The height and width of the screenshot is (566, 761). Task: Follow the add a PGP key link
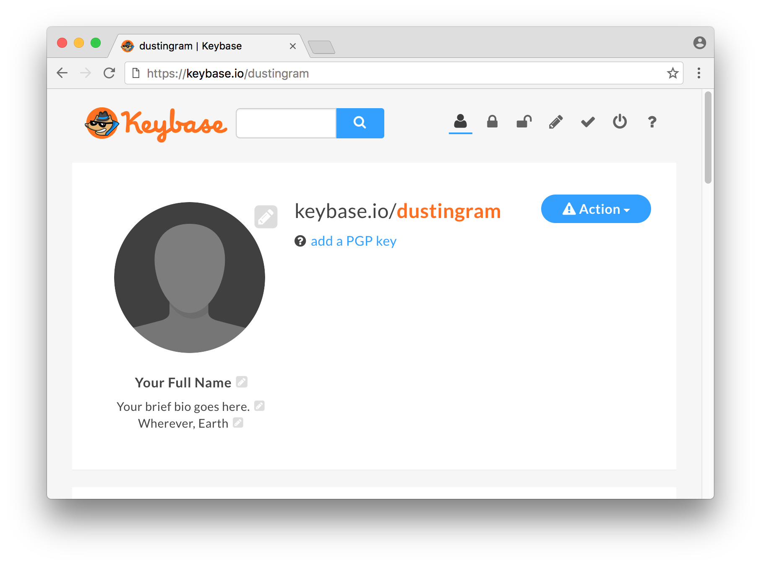coord(354,241)
